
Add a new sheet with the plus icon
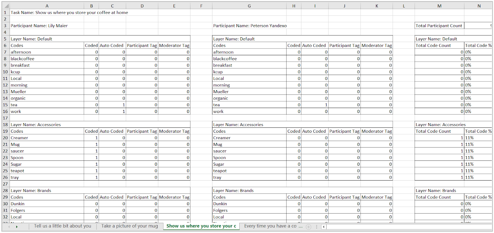308,227
